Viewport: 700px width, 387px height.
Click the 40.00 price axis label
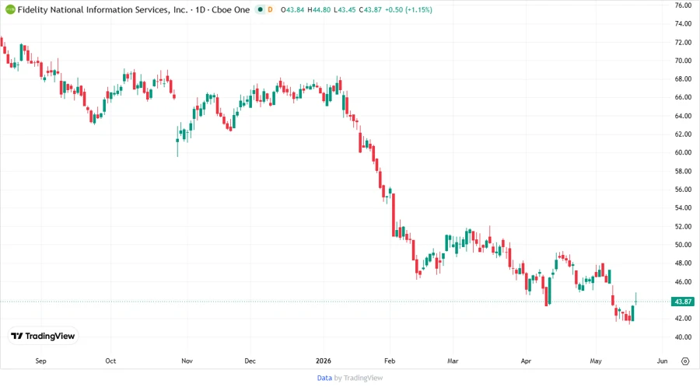[683, 337]
